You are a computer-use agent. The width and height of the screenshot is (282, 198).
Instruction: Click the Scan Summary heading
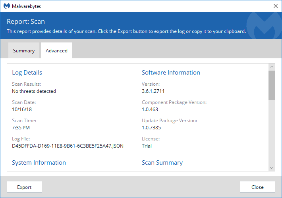162,163
